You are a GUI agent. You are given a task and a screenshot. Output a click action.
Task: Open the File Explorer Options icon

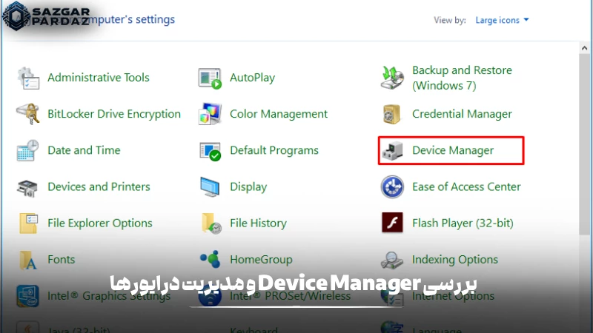click(28, 223)
